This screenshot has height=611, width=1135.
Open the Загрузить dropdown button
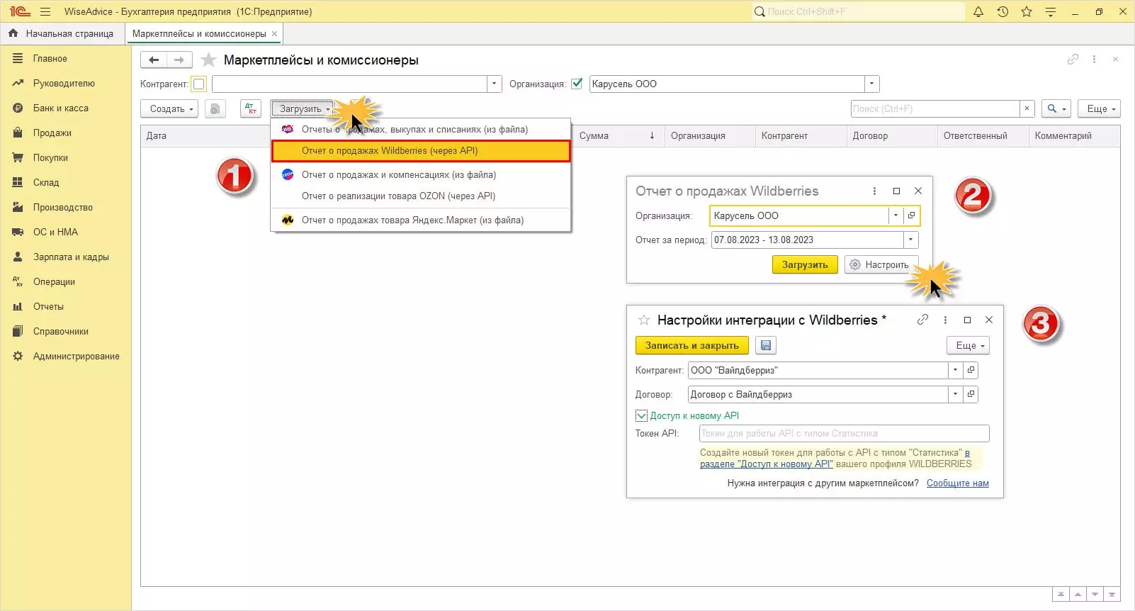tap(302, 108)
